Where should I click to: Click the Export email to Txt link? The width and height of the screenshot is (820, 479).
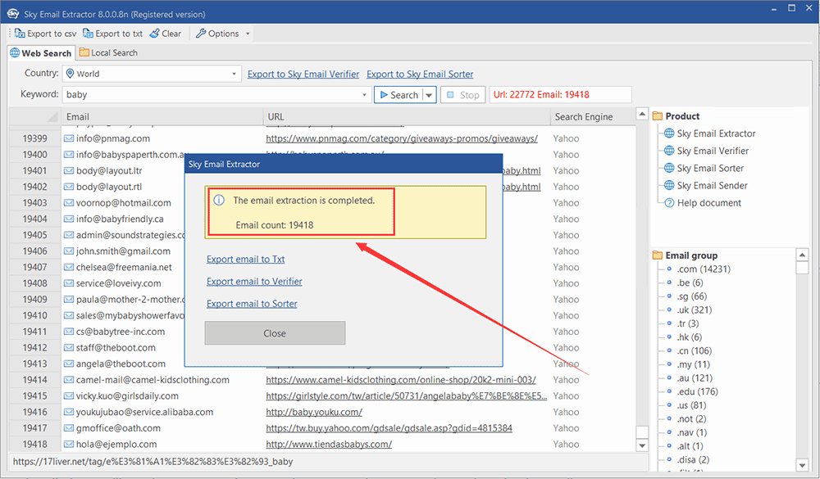245,260
